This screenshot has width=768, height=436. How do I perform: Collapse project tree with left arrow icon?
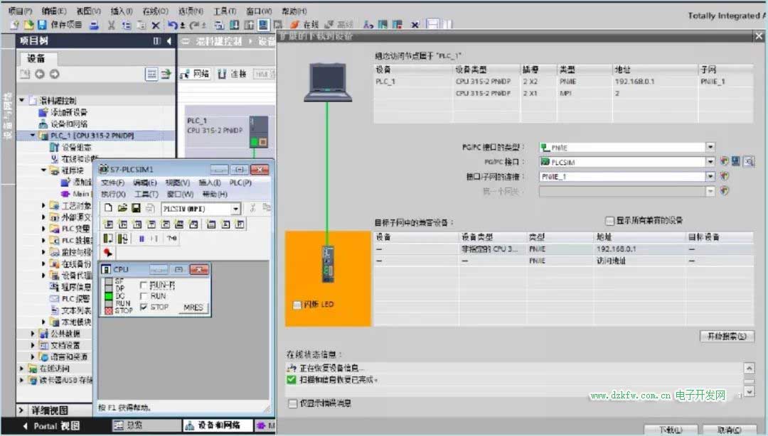(169, 41)
